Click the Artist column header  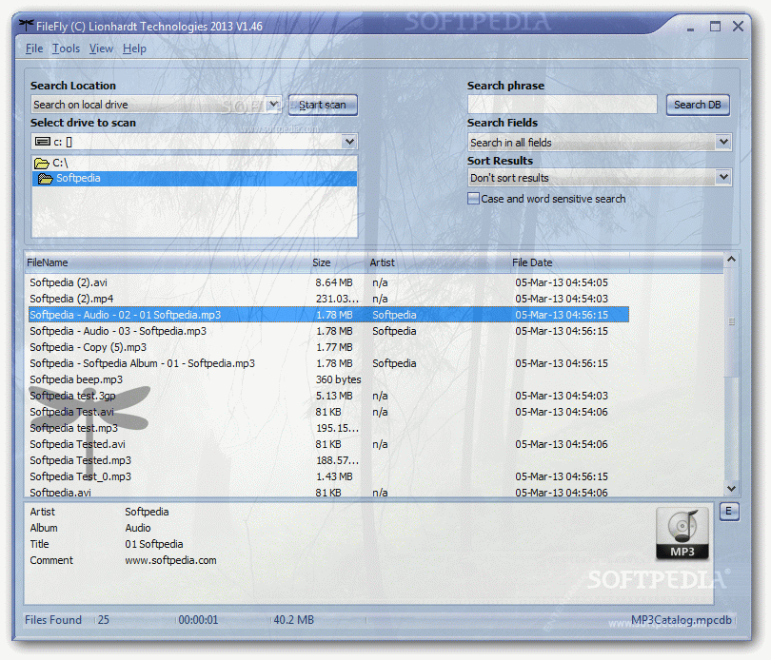pyautogui.click(x=439, y=262)
